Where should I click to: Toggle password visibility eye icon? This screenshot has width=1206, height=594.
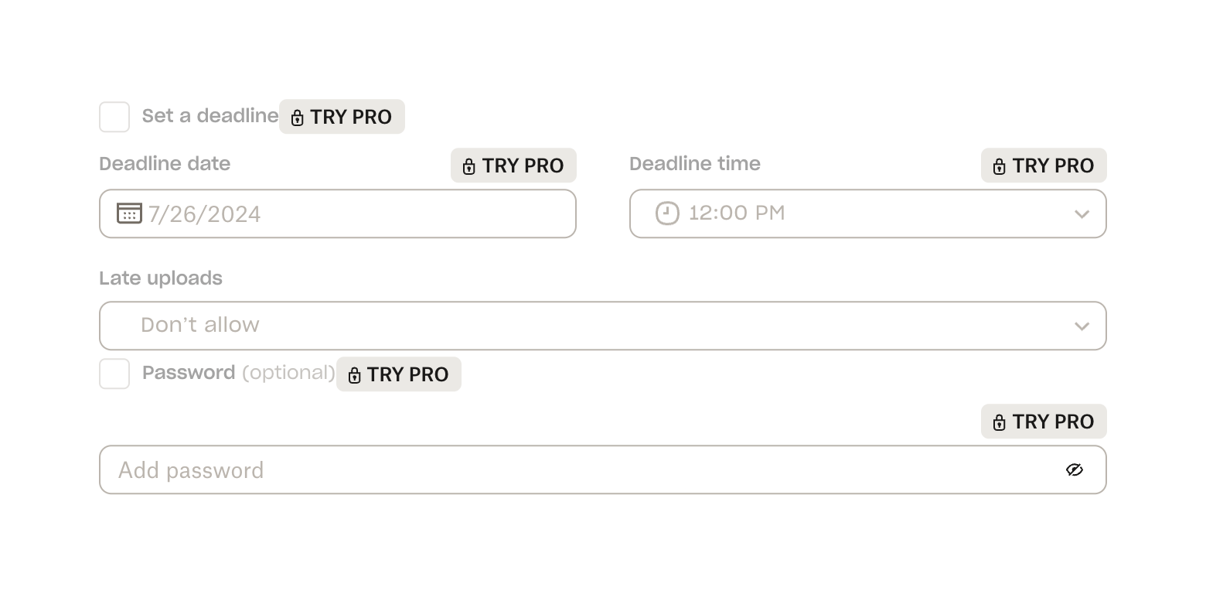click(1075, 469)
